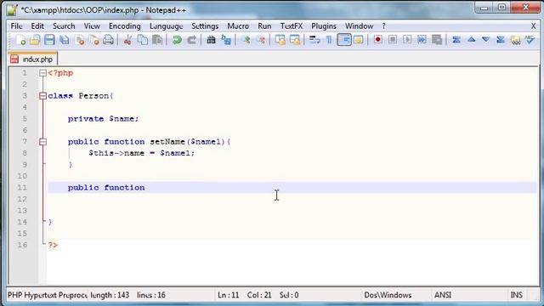544x306 pixels.
Task: Click the Zoom Out toolbar icon
Action: click(x=261, y=40)
